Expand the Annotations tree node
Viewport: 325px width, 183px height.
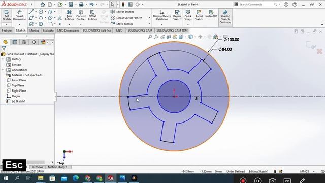(x=3, y=70)
